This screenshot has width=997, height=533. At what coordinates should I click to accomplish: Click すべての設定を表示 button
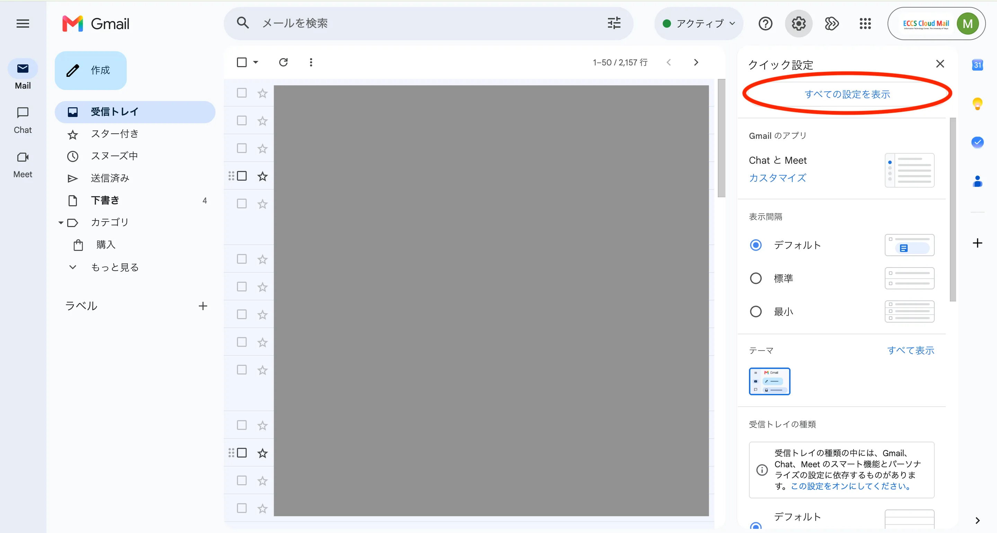tap(847, 94)
